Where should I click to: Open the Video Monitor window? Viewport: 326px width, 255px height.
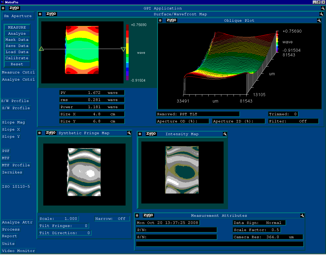tap(19, 251)
